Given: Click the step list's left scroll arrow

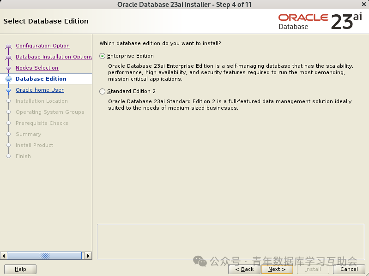Looking at the screenshot, I should pos(4,256).
